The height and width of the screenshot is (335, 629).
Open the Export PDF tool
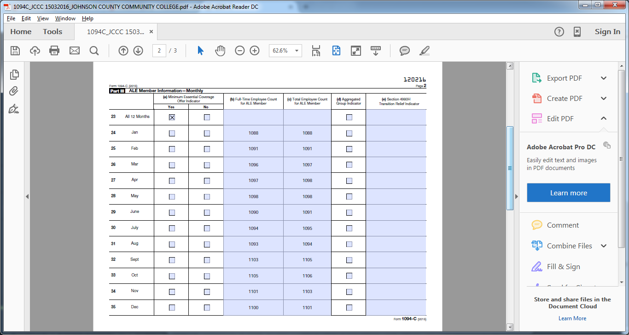click(x=565, y=78)
